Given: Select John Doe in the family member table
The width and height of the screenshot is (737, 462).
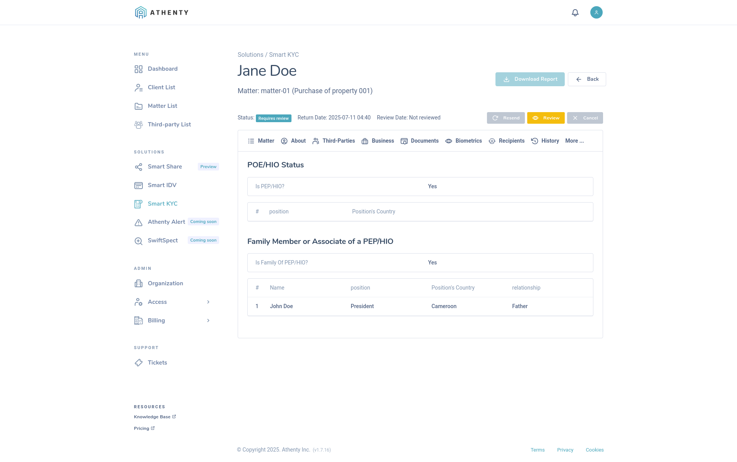Looking at the screenshot, I should 281,306.
